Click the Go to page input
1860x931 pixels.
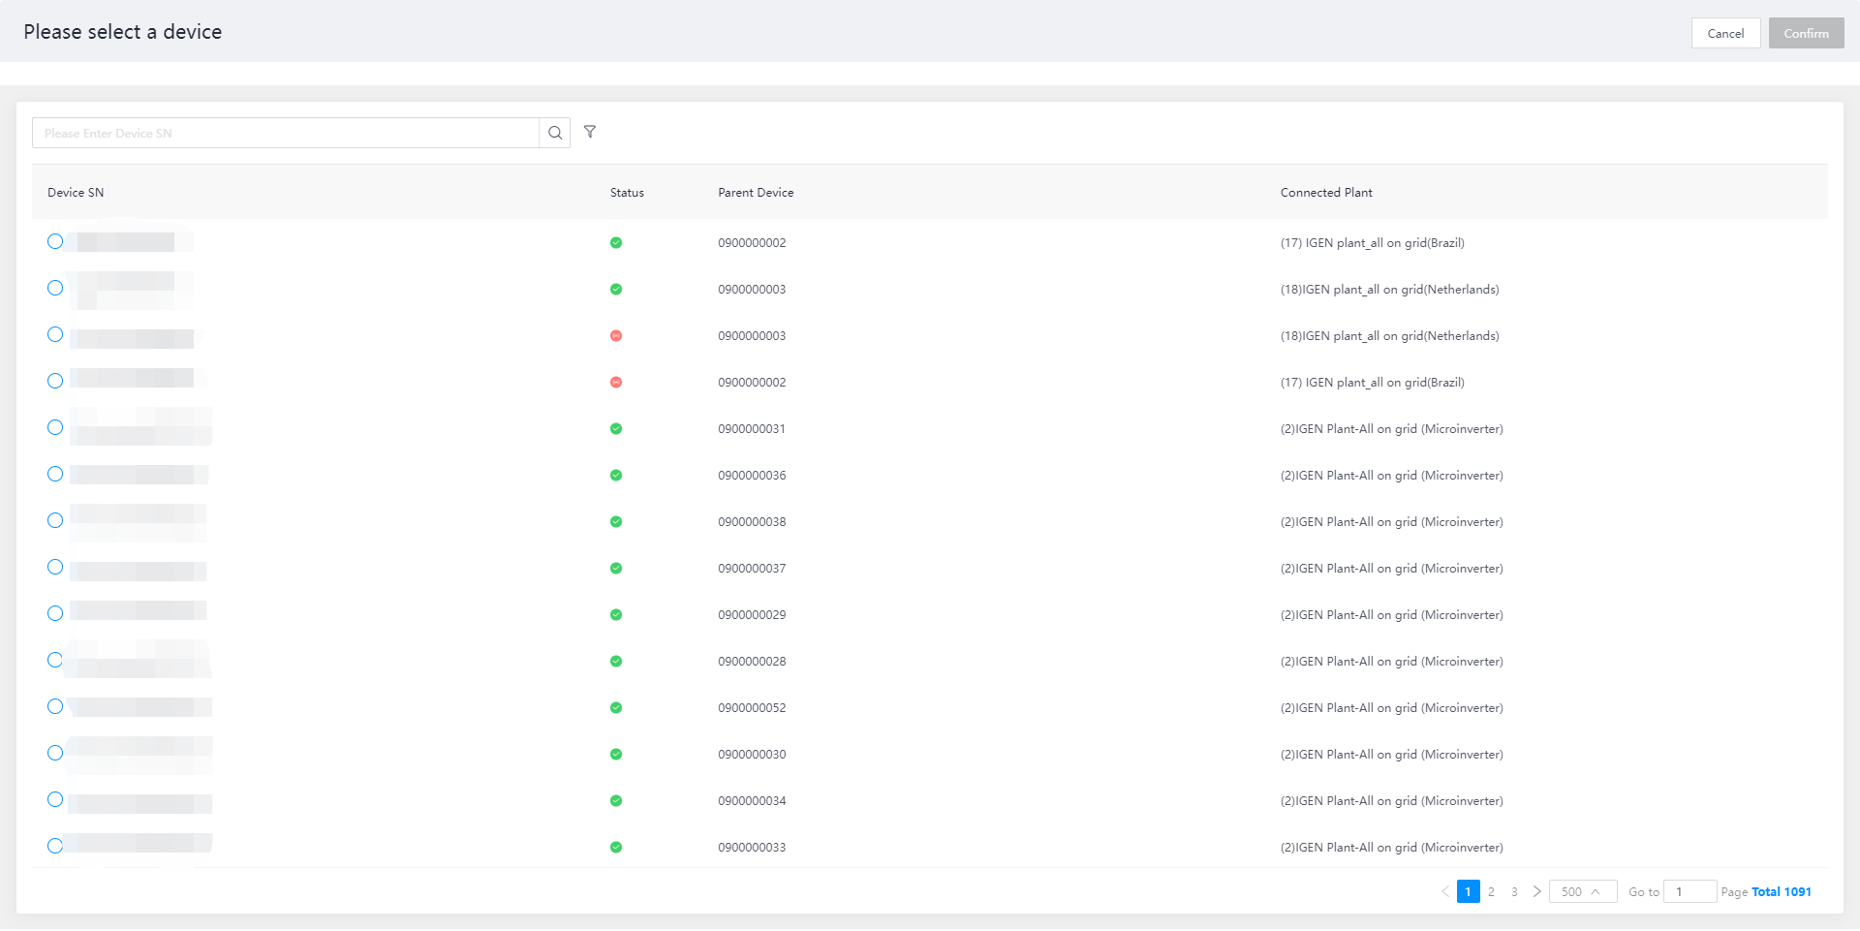[x=1690, y=892]
